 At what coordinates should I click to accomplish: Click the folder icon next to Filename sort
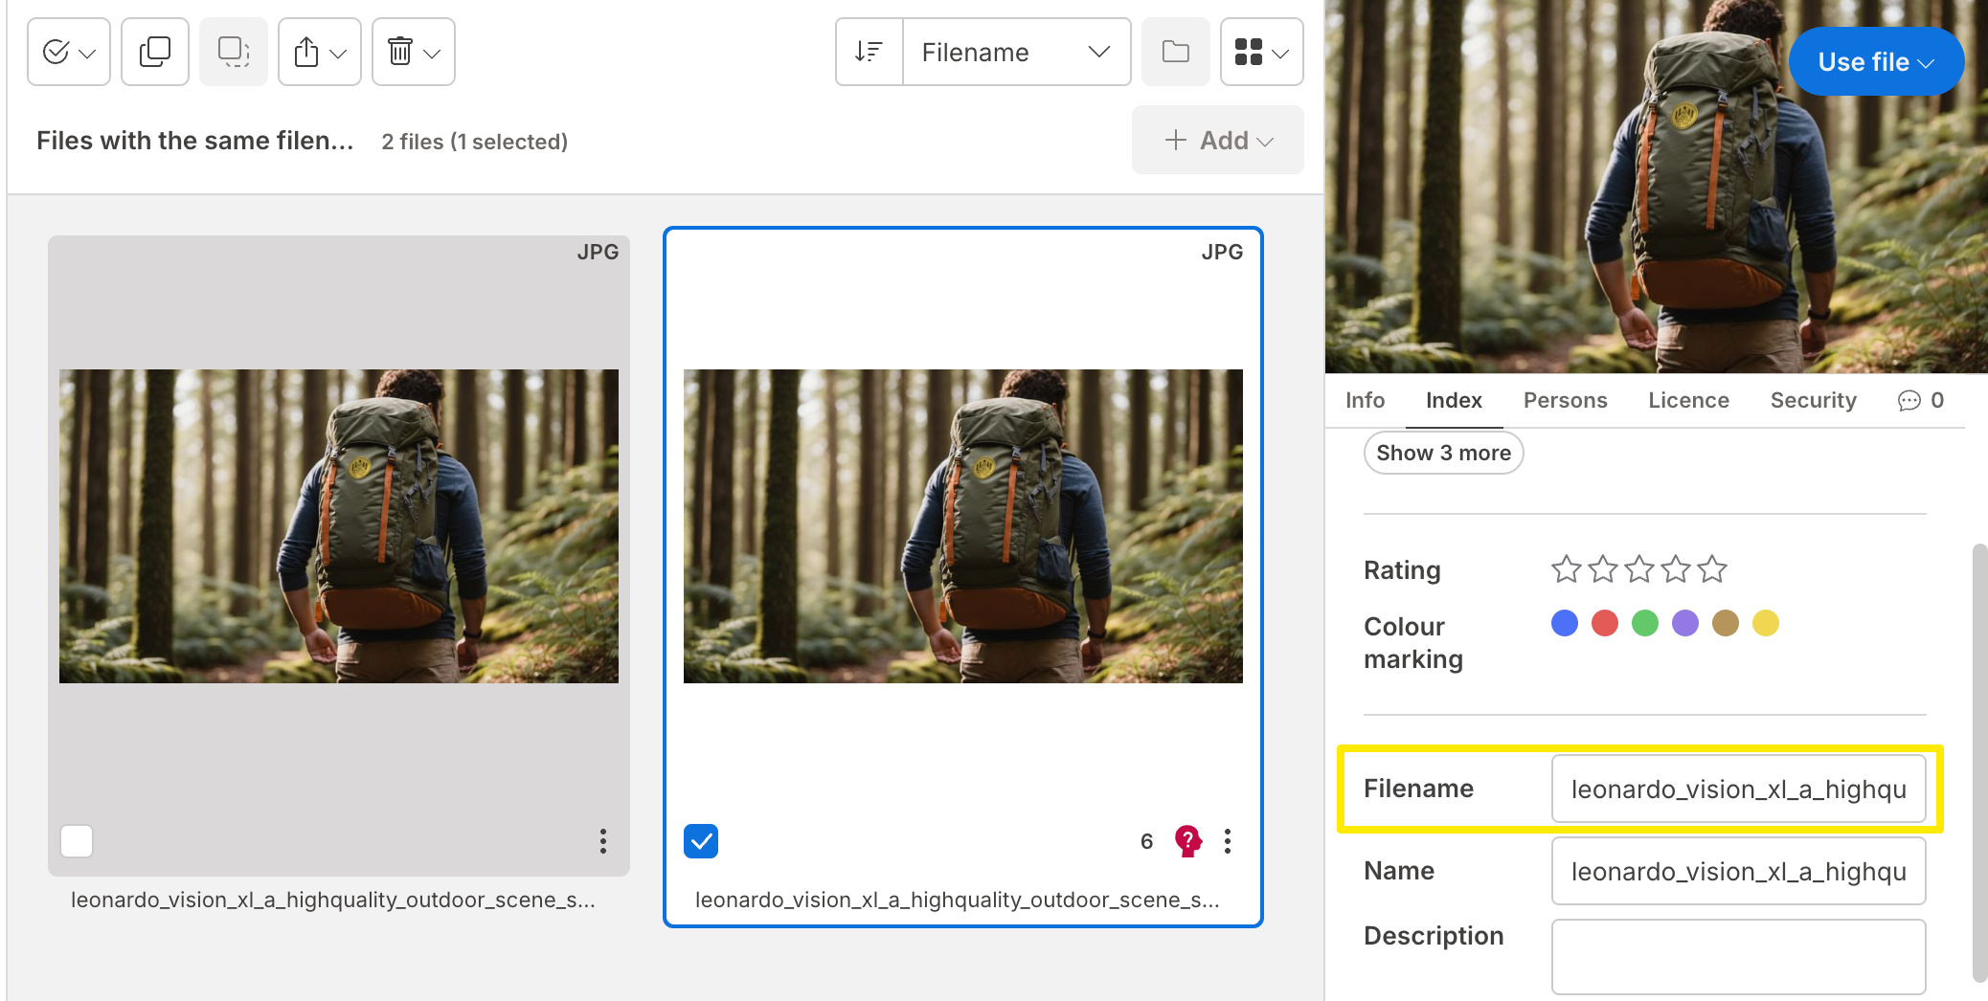coord(1175,52)
